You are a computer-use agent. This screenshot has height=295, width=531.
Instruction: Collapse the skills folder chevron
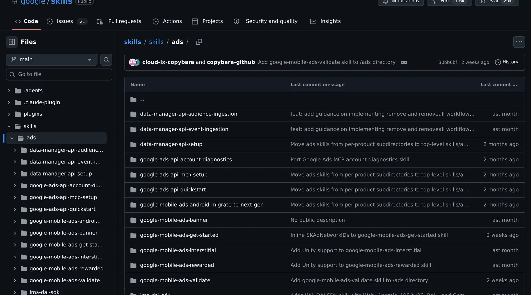9,126
